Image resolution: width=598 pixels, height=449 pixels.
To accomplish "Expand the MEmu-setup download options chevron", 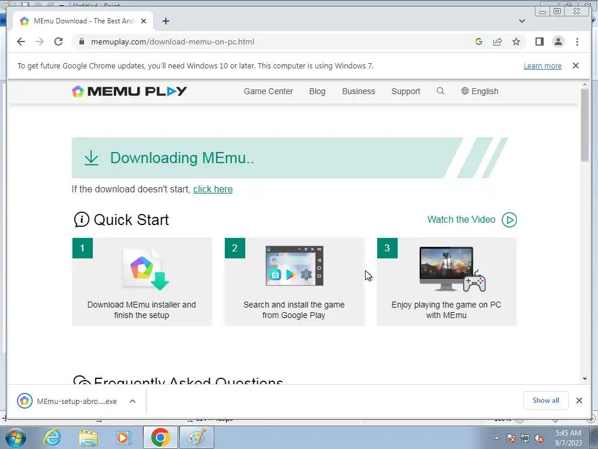I will click(133, 401).
